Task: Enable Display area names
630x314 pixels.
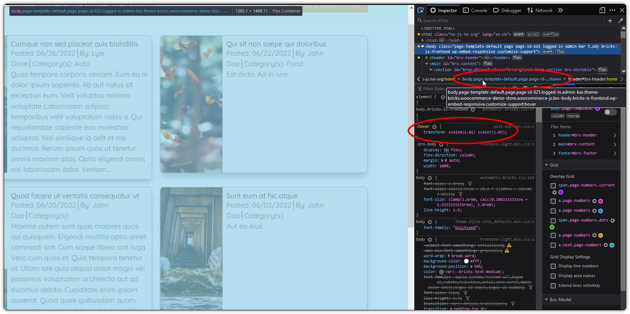Action: (553, 276)
